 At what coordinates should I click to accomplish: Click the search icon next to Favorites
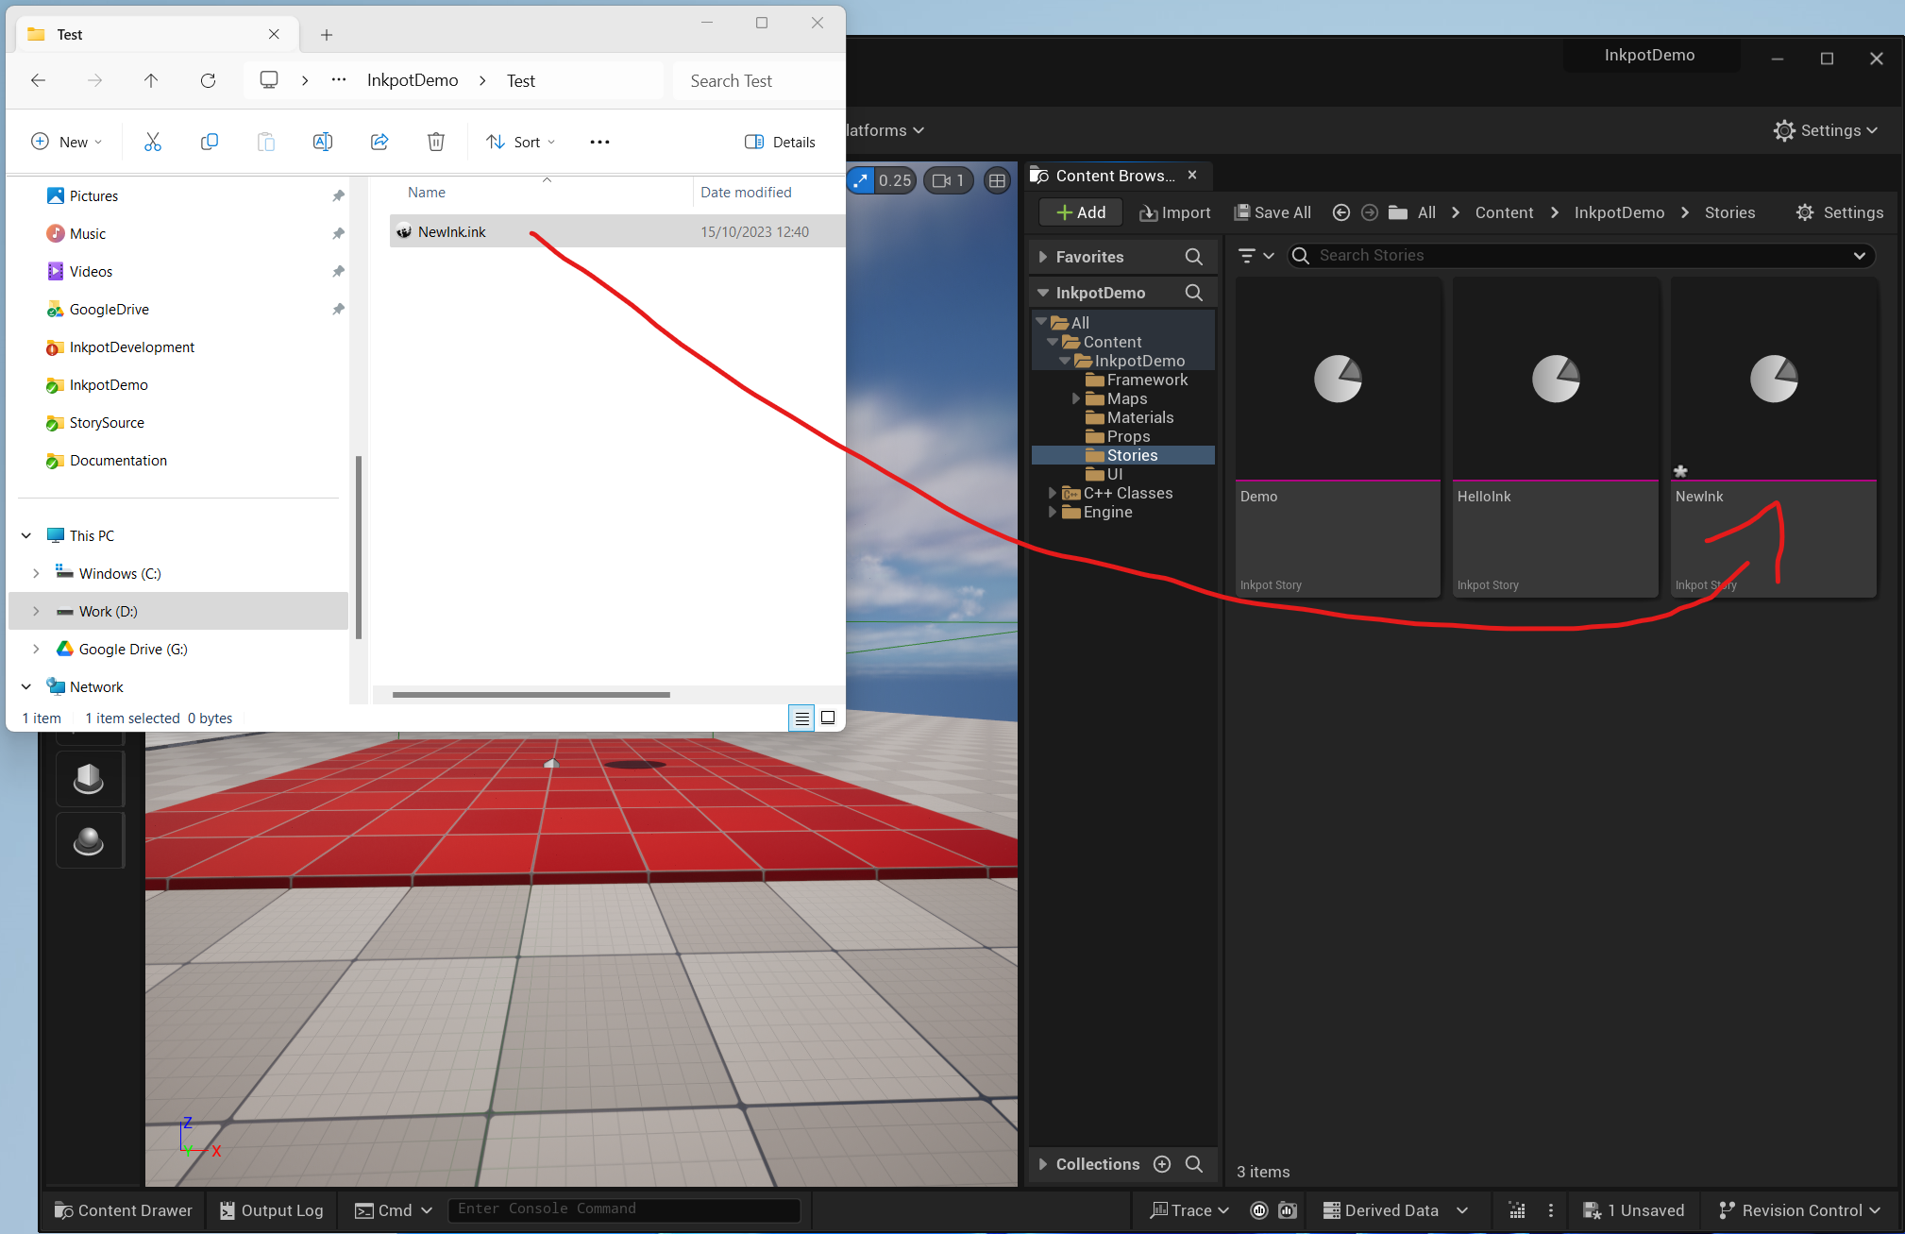point(1193,257)
